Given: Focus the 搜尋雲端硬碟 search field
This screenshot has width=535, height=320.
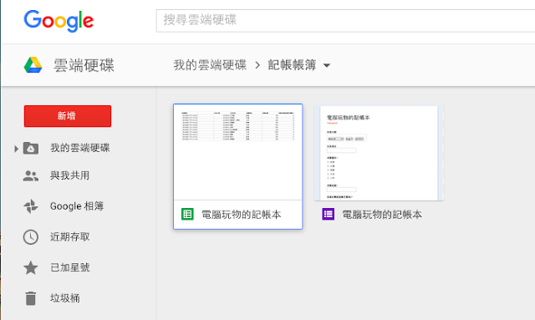Looking at the screenshot, I should (345, 21).
